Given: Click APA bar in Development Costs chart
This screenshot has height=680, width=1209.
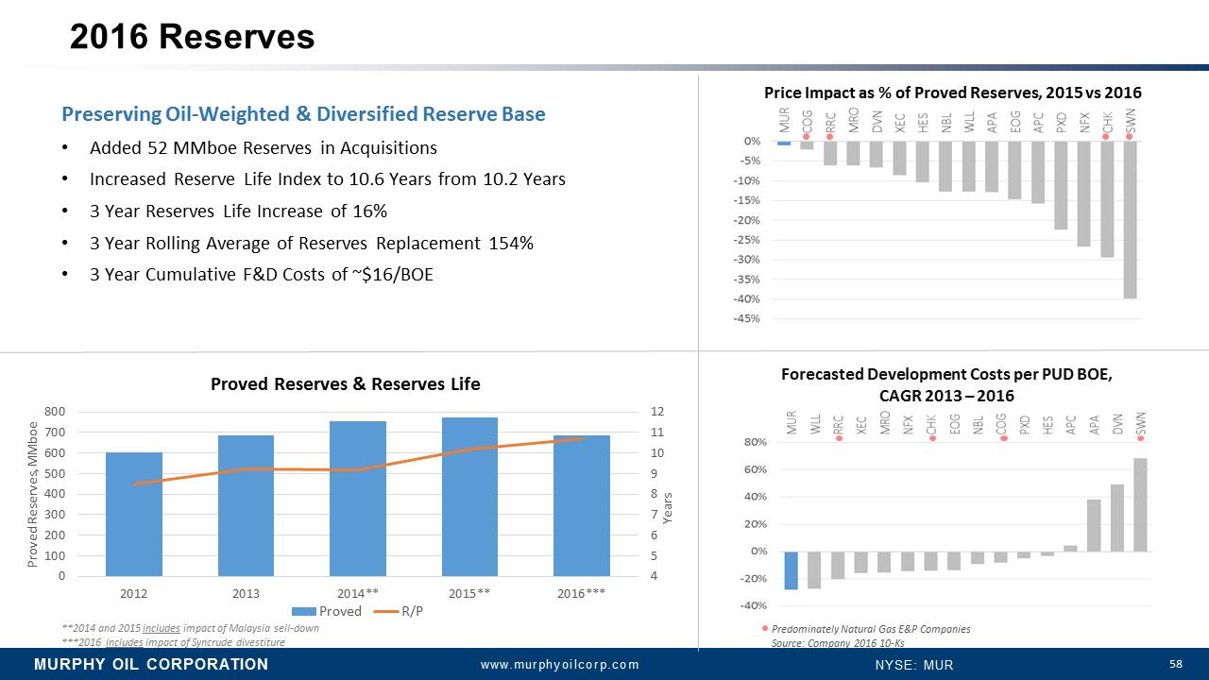Looking at the screenshot, I should point(1094,526).
